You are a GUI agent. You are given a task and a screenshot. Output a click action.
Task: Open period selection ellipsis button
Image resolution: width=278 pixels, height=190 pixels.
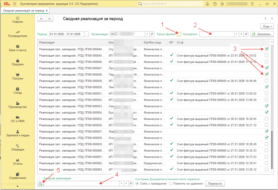[x=86, y=34]
